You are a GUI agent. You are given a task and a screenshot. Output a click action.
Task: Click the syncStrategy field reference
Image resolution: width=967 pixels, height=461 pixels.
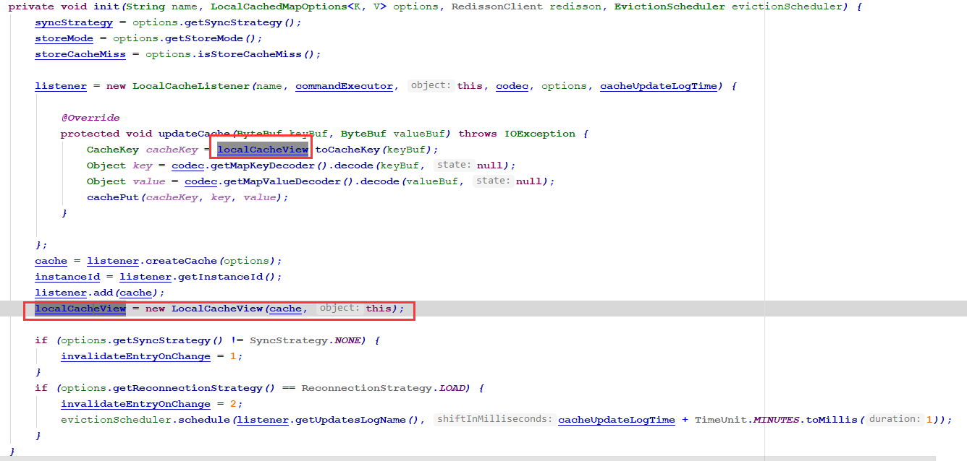[x=73, y=22]
